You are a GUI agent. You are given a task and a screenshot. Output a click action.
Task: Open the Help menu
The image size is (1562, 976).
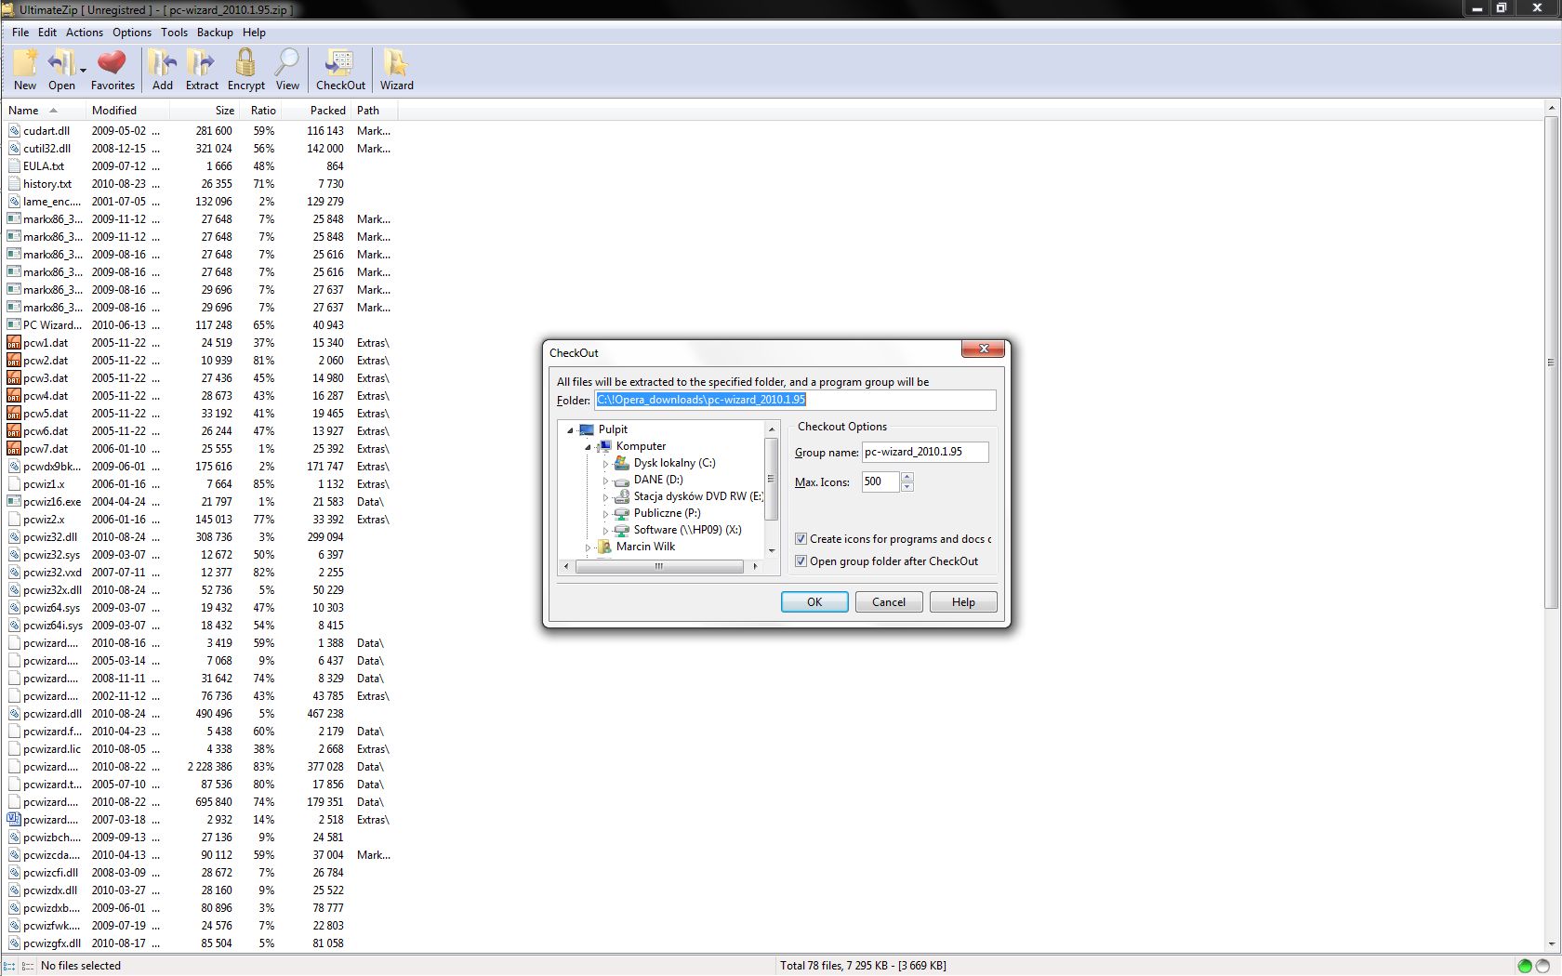254,33
